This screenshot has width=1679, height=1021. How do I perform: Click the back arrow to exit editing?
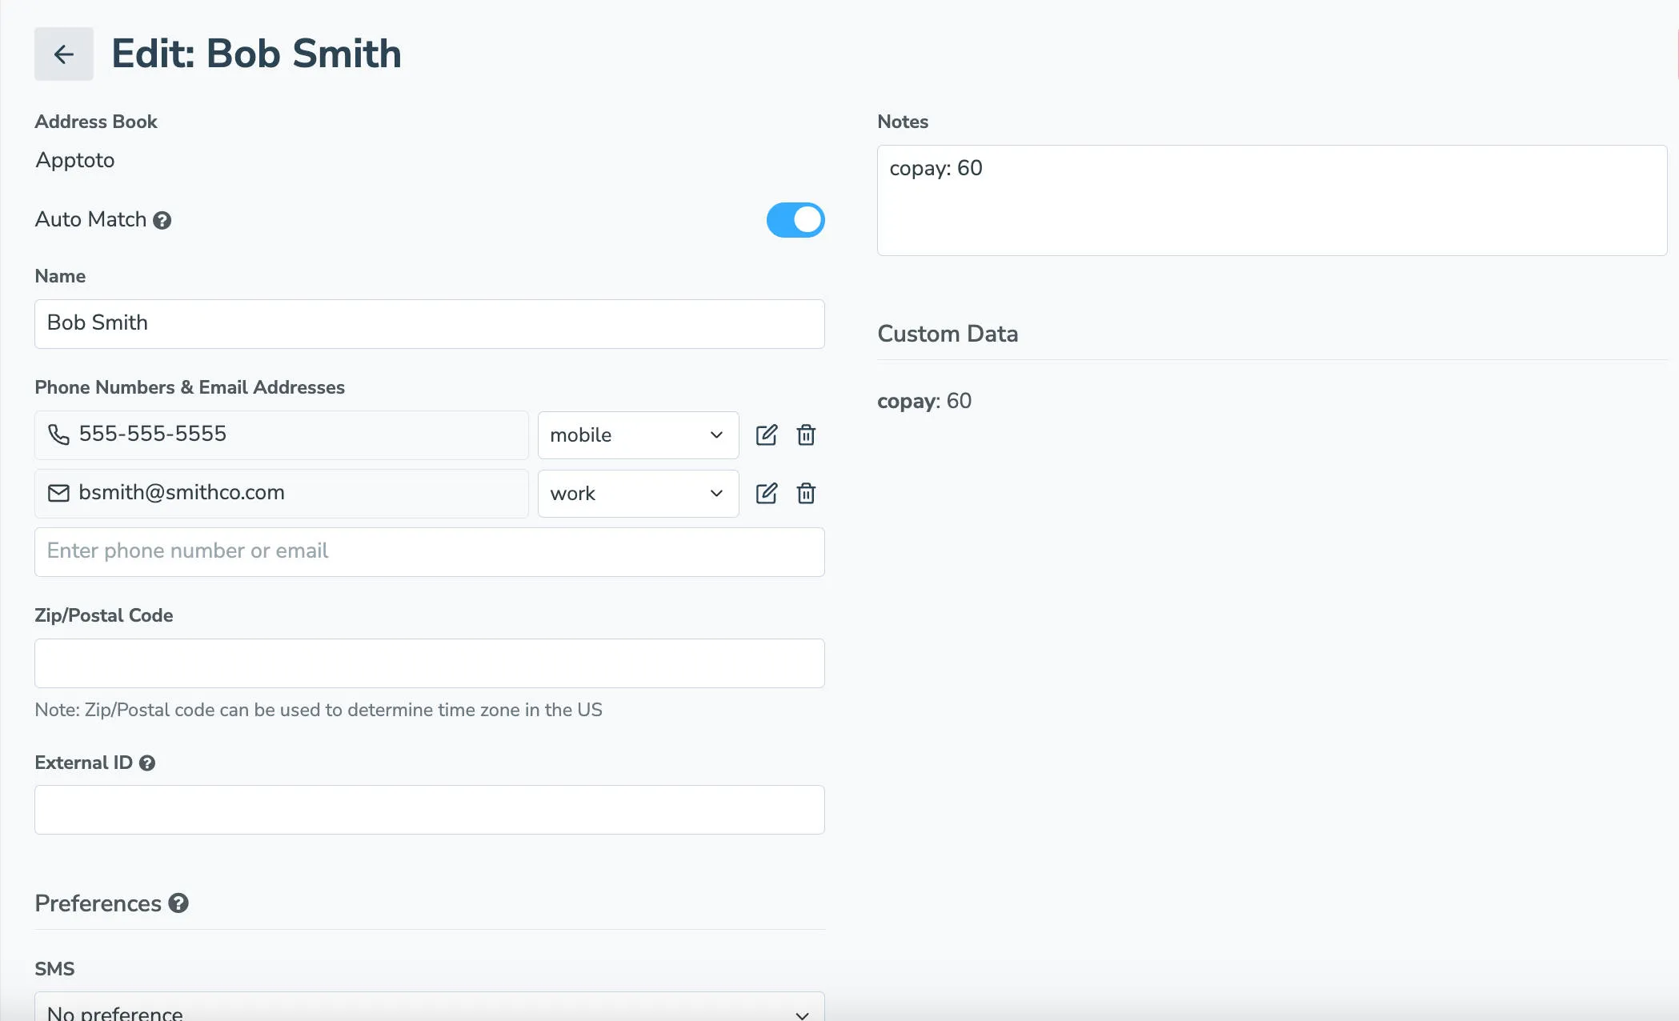point(63,54)
